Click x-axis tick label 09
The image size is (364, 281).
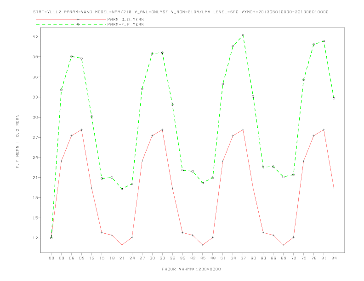click(x=81, y=258)
